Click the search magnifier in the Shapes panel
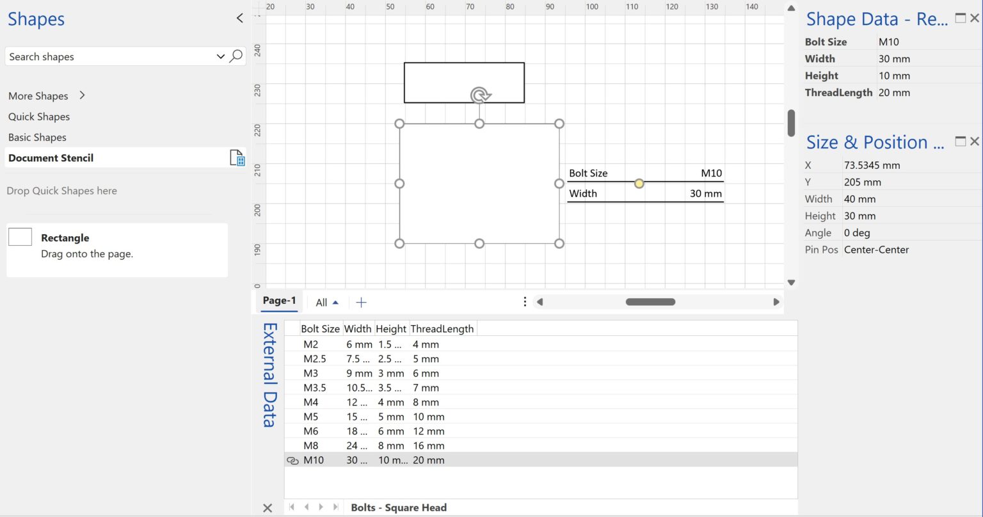The image size is (983, 517). pos(236,56)
